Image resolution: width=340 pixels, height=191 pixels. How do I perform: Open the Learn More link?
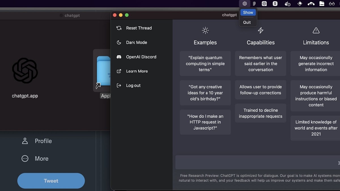137,71
